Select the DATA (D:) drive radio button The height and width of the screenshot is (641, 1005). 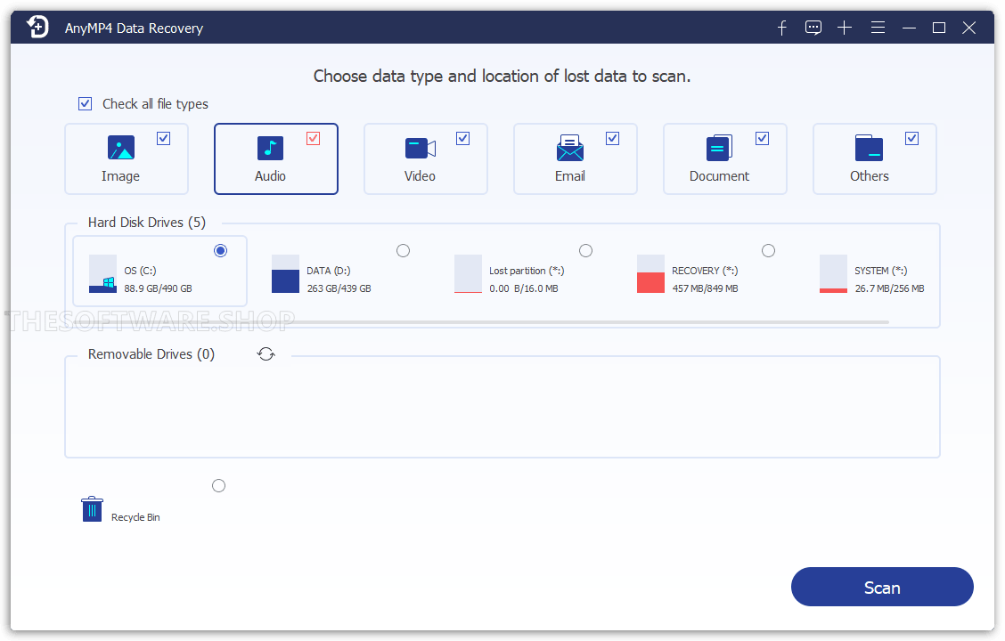tap(403, 250)
